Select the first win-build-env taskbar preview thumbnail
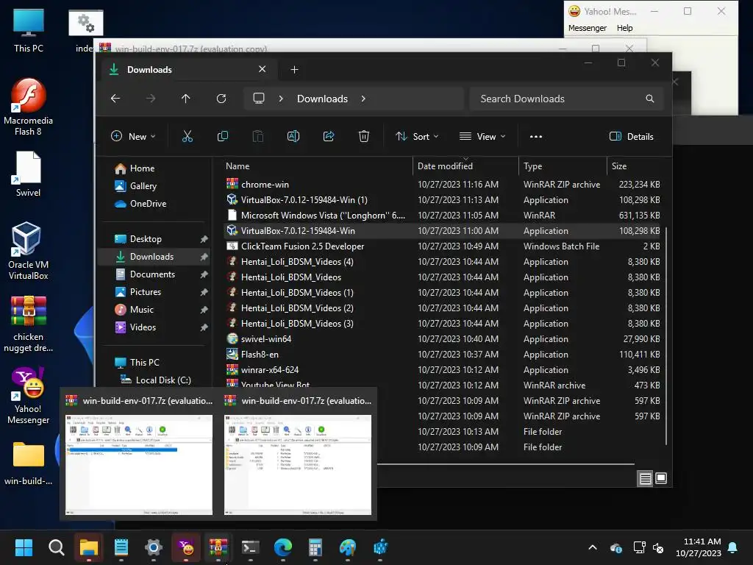Image resolution: width=753 pixels, height=565 pixels. click(x=139, y=465)
